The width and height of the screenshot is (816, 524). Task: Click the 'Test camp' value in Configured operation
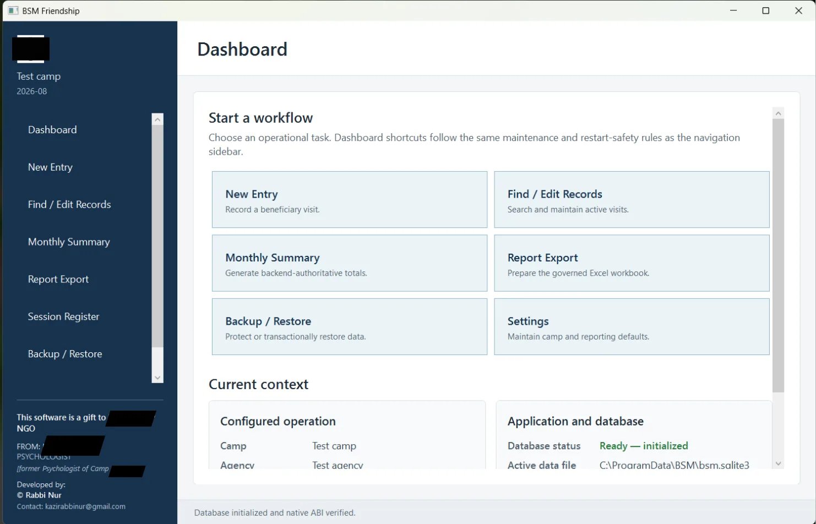(334, 446)
